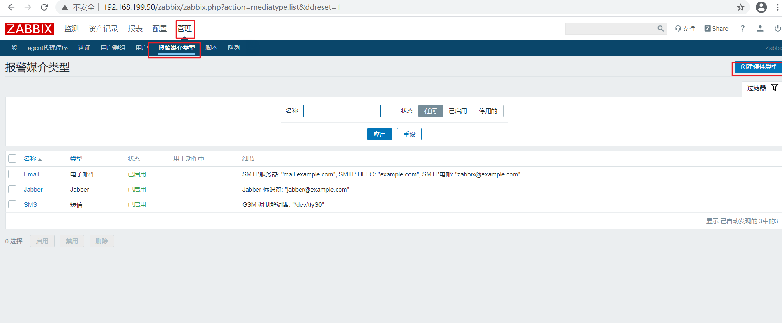This screenshot has width=782, height=323.
Task: Bookmark page with star icon
Action: (x=740, y=7)
